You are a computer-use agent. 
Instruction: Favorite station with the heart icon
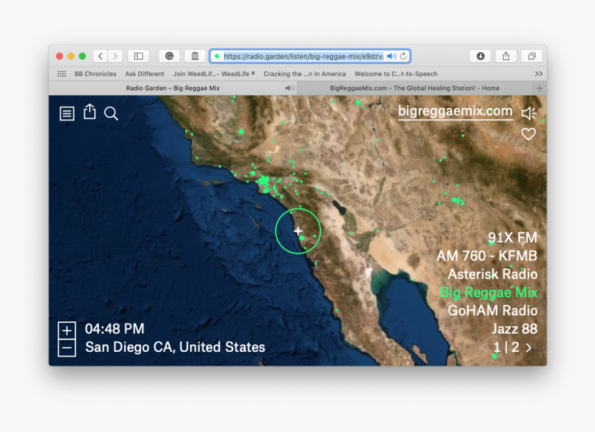click(528, 134)
